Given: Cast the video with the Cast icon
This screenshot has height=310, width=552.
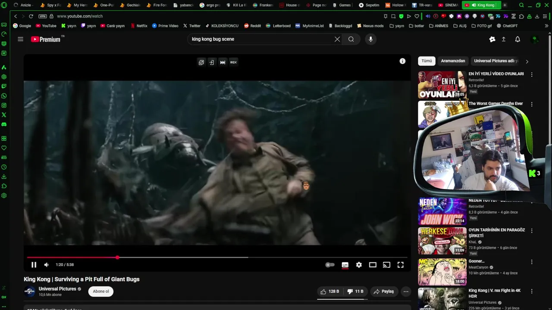Looking at the screenshot, I should point(386,265).
